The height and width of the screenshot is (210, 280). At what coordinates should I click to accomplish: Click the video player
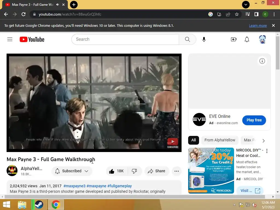coord(94,103)
